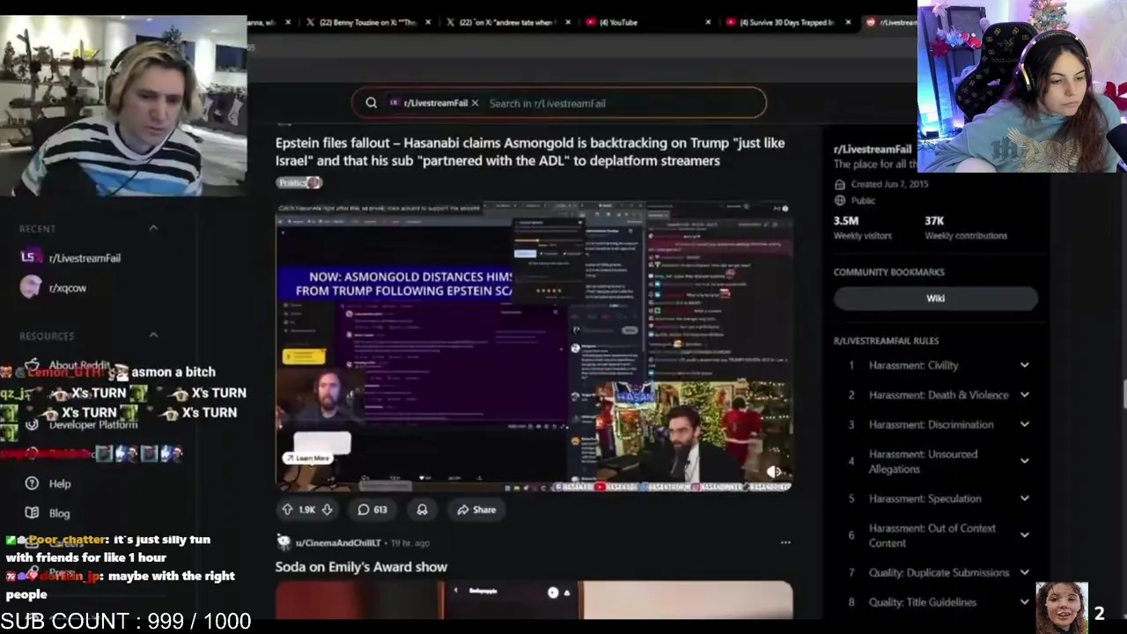The image size is (1127, 634).
Task: Collapse the Resources section chevron
Action: 153,335
